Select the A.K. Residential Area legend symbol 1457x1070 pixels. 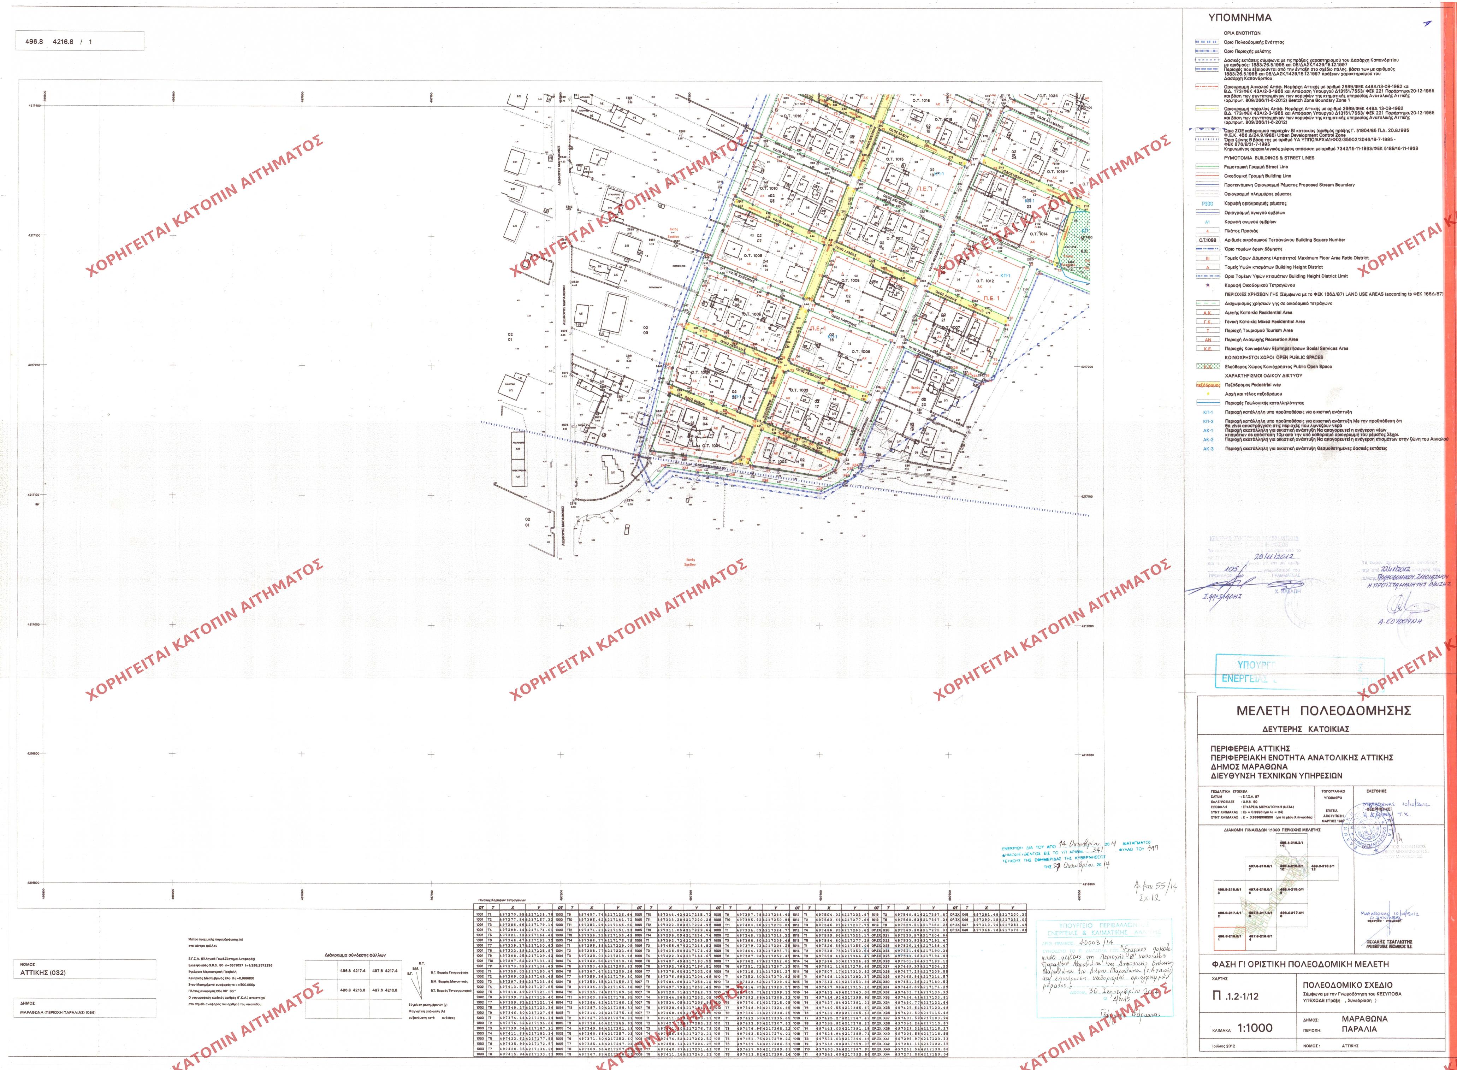(x=1207, y=312)
